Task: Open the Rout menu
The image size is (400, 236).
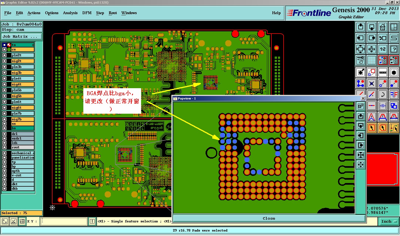Action: [113, 13]
